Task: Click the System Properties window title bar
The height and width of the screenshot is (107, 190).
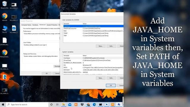Action: pyautogui.click(x=40, y=21)
